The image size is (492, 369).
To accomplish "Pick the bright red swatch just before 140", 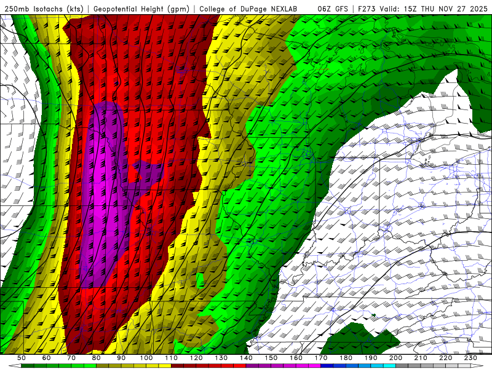I will [240, 366].
